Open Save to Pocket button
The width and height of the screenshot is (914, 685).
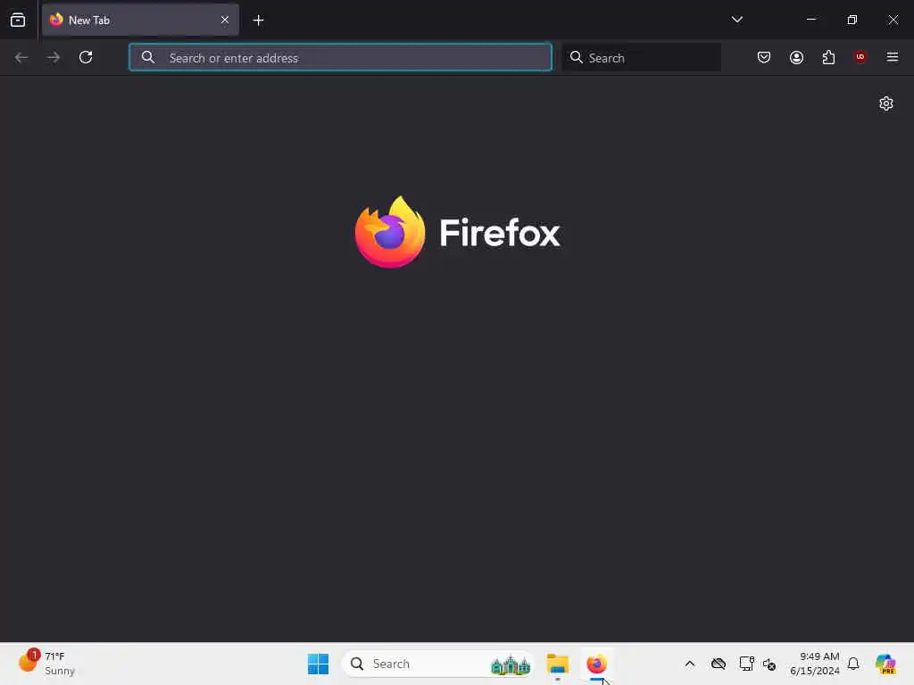[764, 57]
